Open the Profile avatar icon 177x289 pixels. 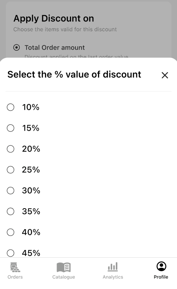point(161,266)
